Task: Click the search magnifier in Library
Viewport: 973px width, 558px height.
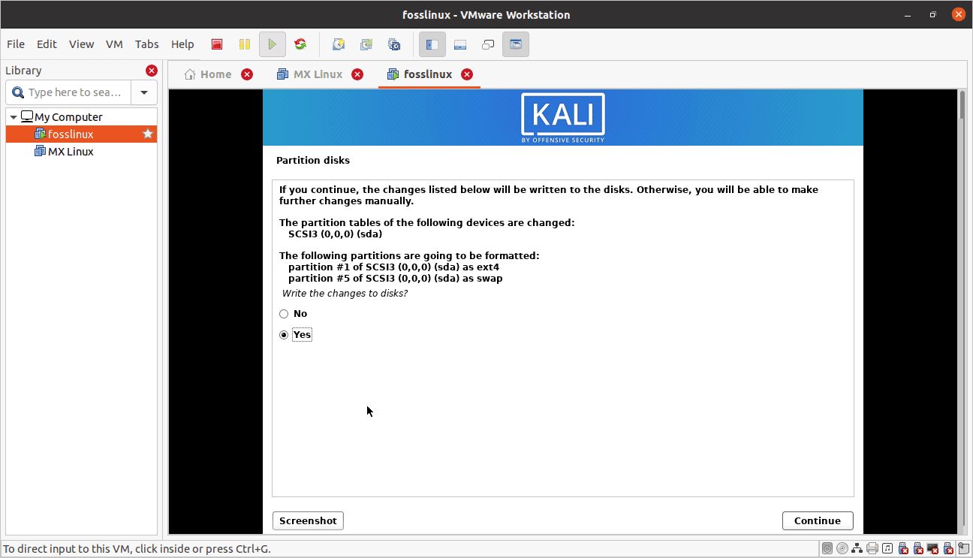Action: (17, 92)
